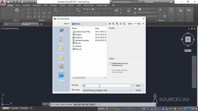Click the File name input field
Viewport: 198px width, 111px height.
pyautogui.click(x=107, y=86)
